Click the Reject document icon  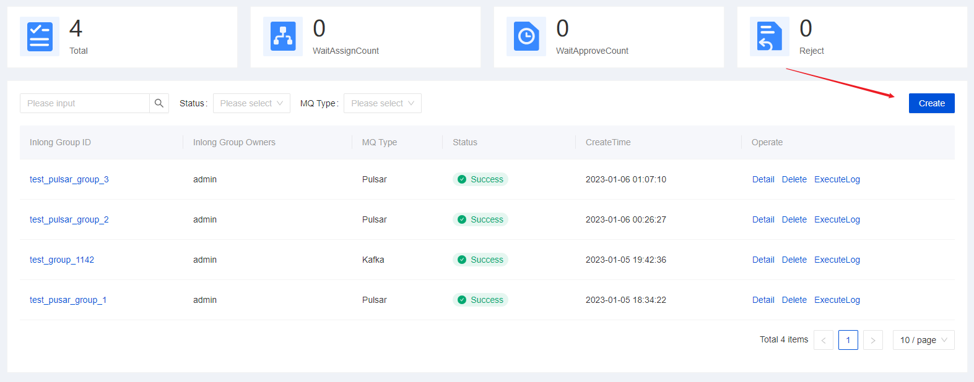tap(769, 36)
